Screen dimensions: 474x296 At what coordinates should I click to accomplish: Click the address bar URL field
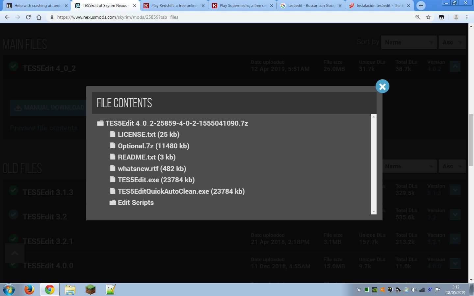pos(230,17)
